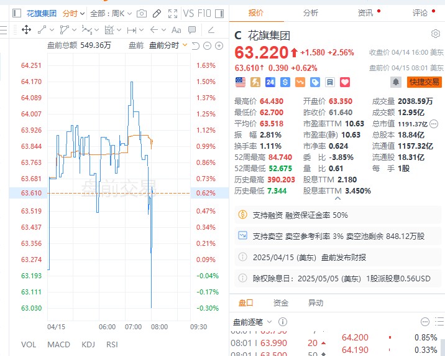Expand measurement tool options arrow
Viewport: 445px width, 356px height.
[119, 29]
